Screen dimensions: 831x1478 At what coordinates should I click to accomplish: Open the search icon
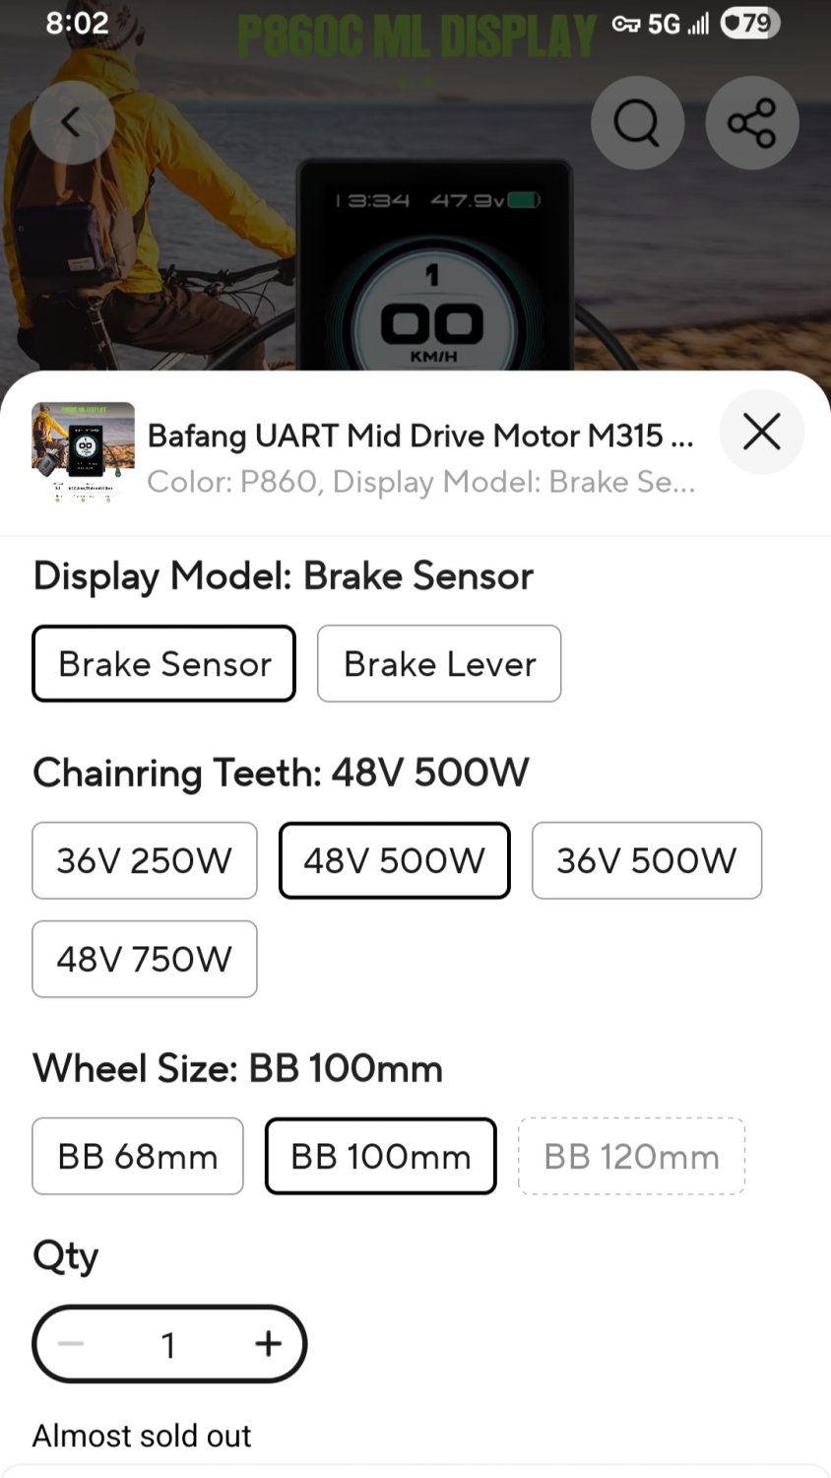636,122
